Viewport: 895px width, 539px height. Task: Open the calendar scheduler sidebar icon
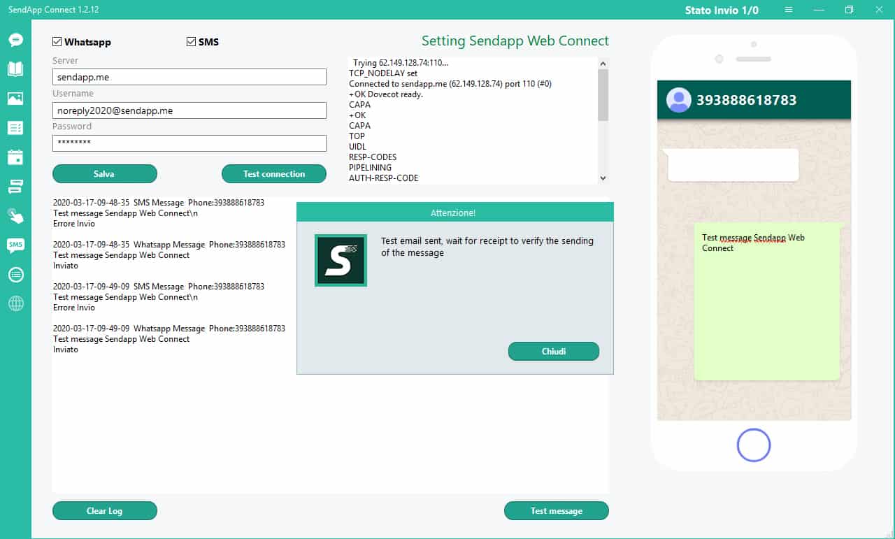coord(15,157)
